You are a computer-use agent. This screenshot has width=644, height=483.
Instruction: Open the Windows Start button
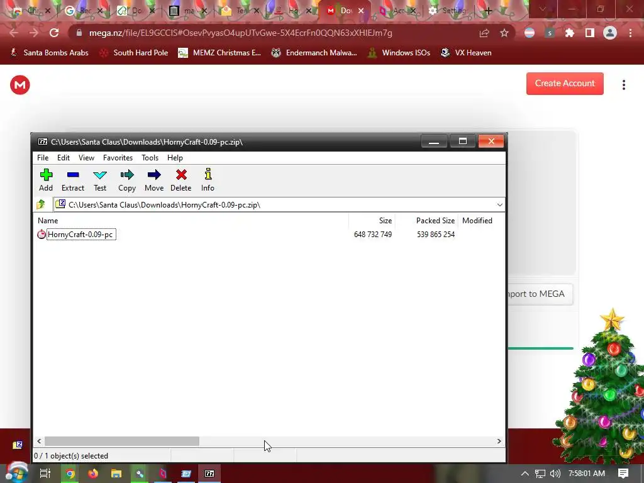click(16, 473)
